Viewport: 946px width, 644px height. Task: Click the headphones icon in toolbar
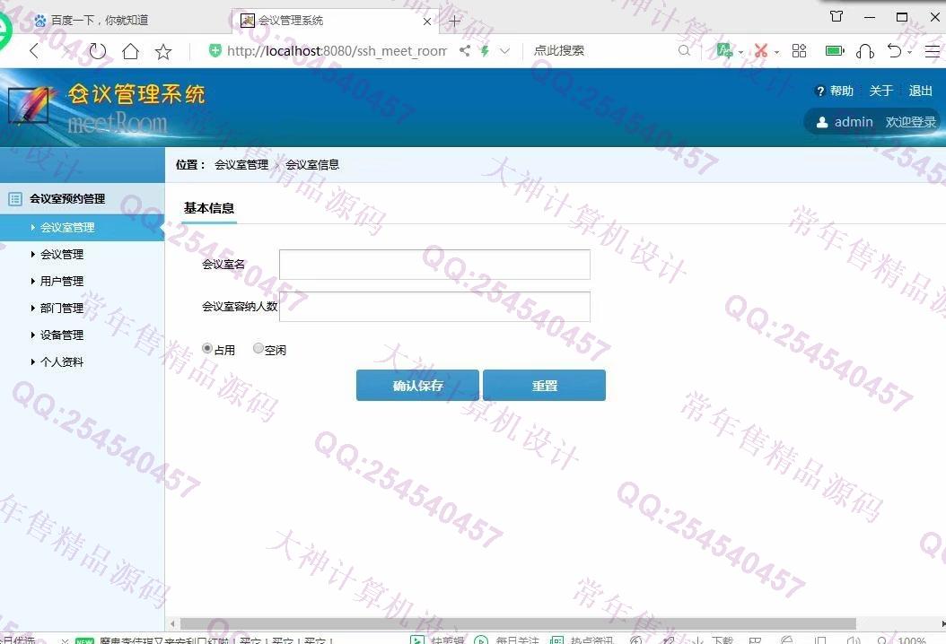(x=865, y=51)
